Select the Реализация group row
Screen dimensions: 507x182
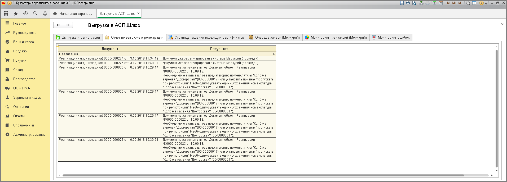coord(167,54)
